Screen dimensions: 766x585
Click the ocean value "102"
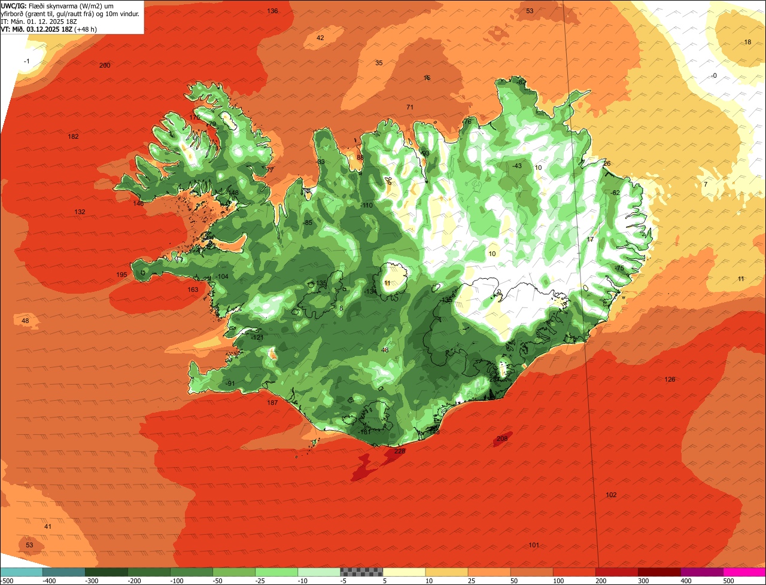click(611, 495)
